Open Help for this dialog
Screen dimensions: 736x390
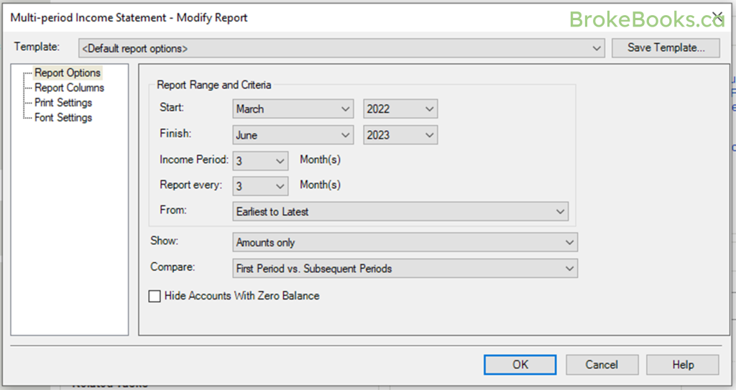[x=682, y=365]
